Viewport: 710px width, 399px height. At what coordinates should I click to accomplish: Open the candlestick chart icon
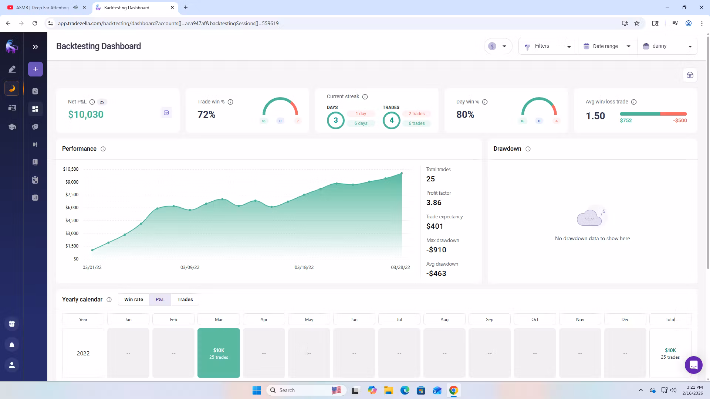[35, 144]
